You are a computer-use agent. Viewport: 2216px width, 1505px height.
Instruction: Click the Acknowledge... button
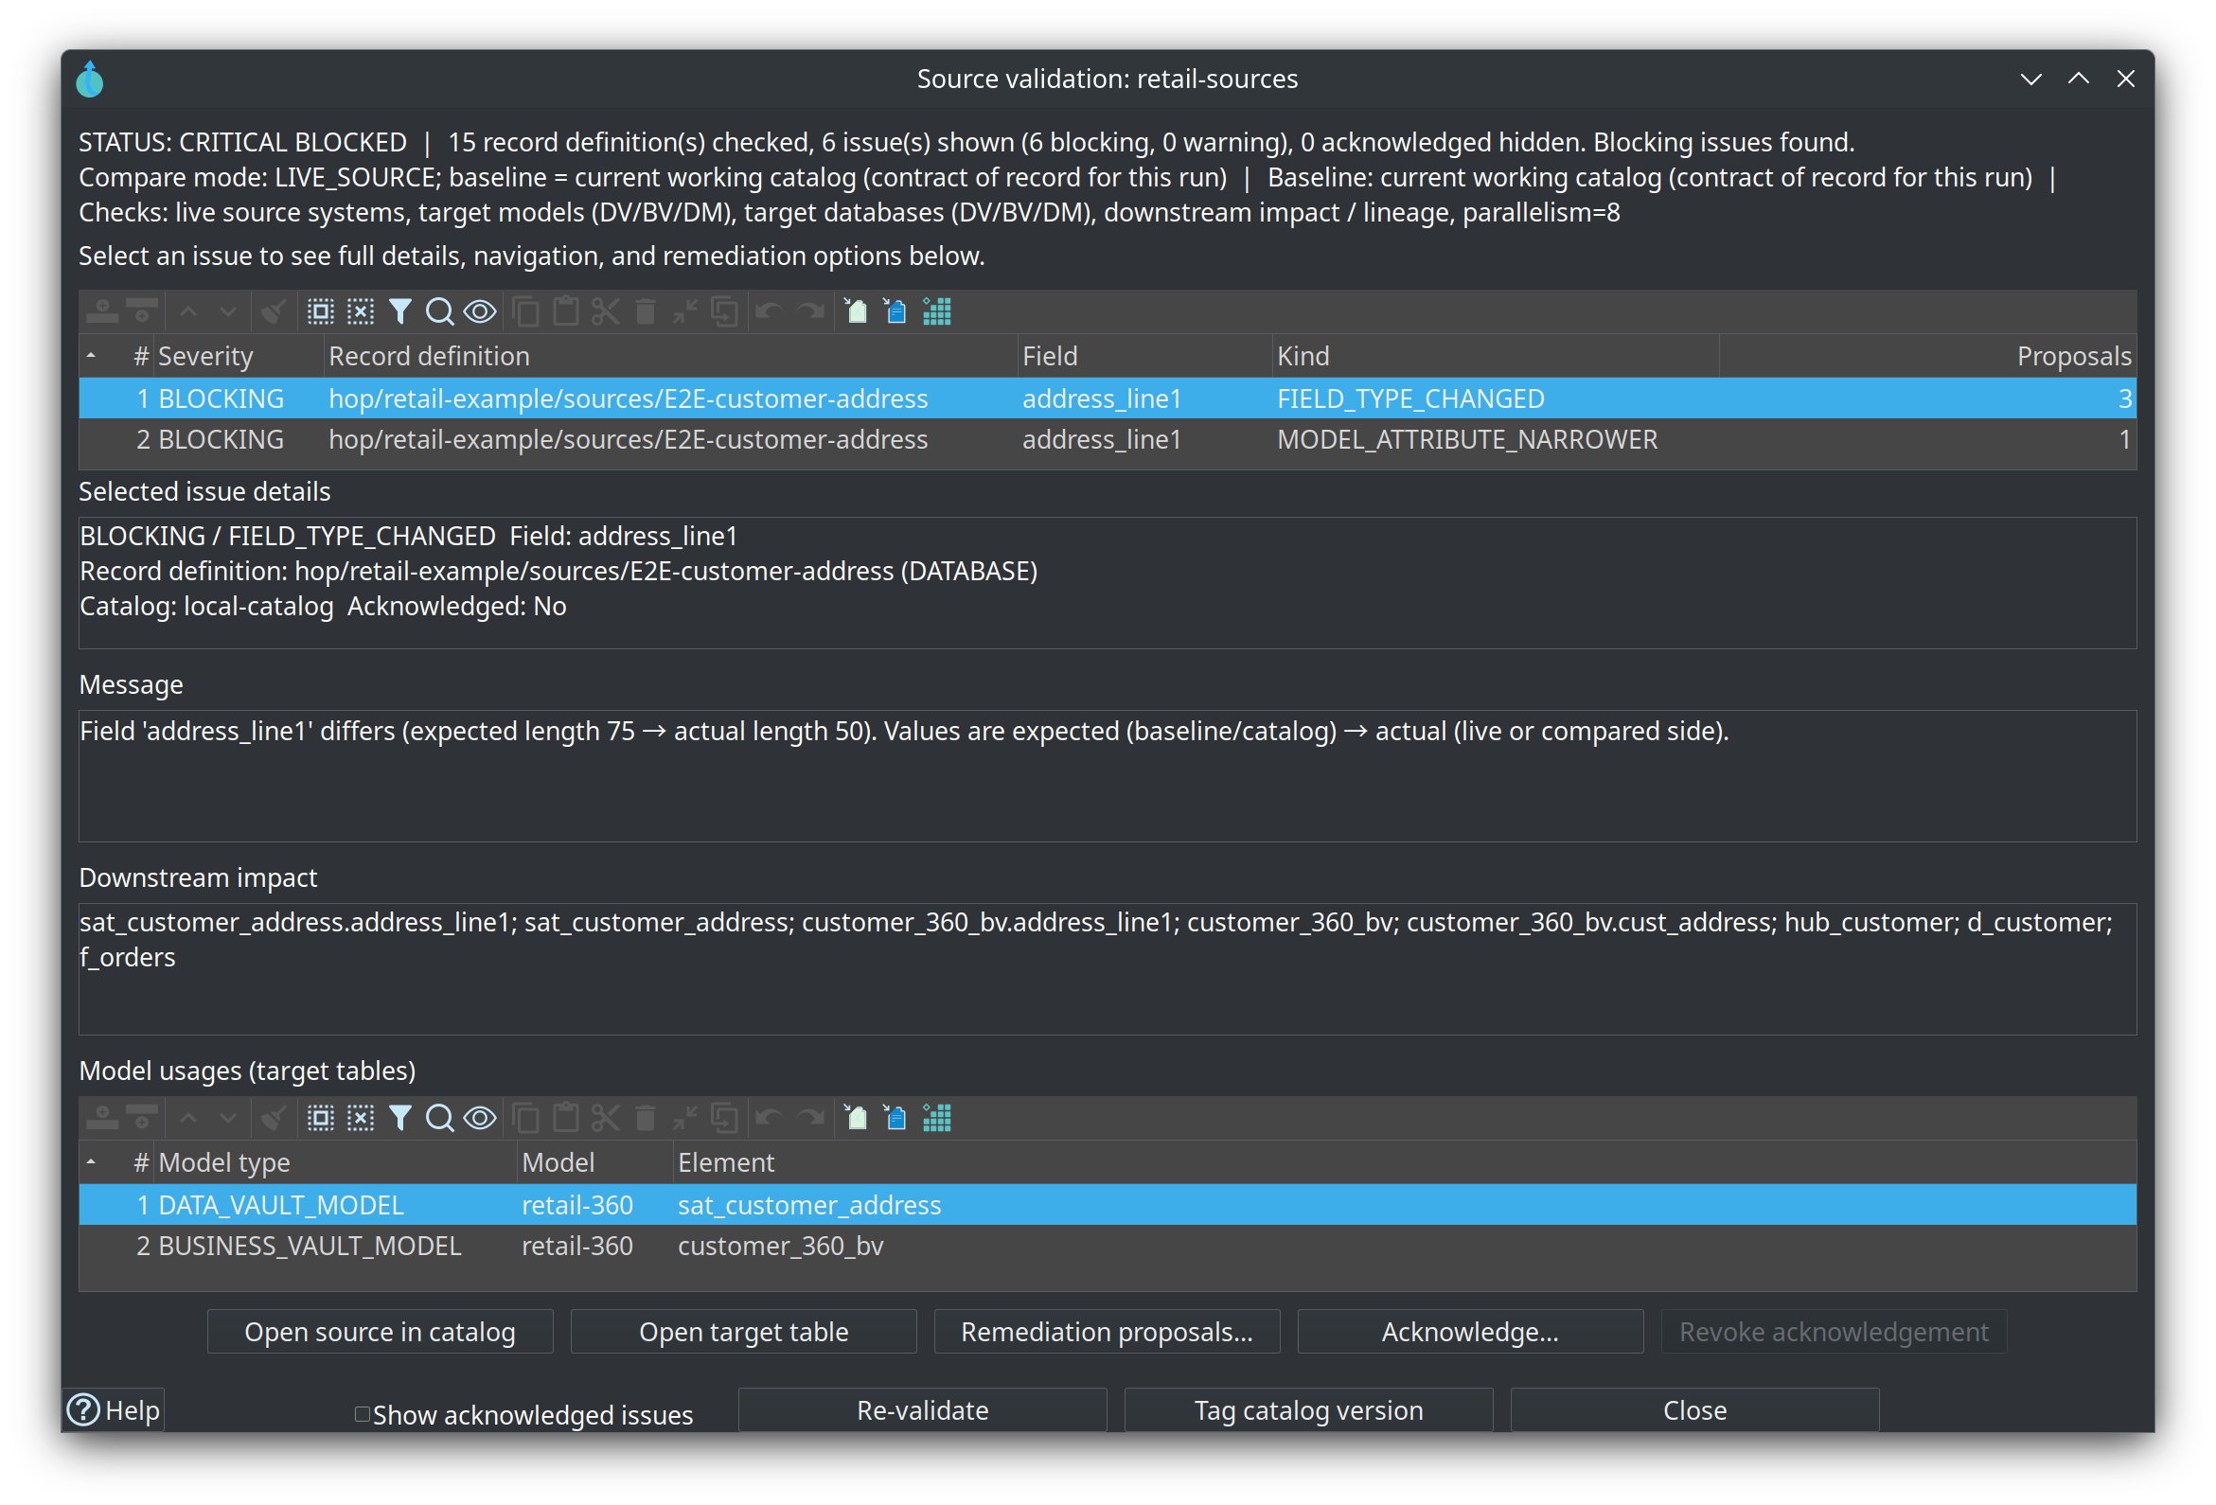1470,1332
